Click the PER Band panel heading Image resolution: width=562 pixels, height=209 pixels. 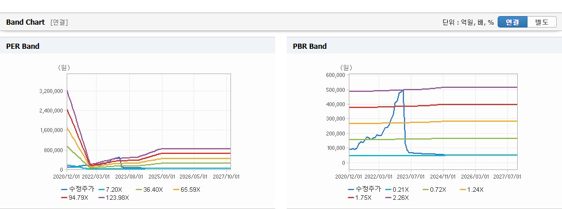pos(22,46)
